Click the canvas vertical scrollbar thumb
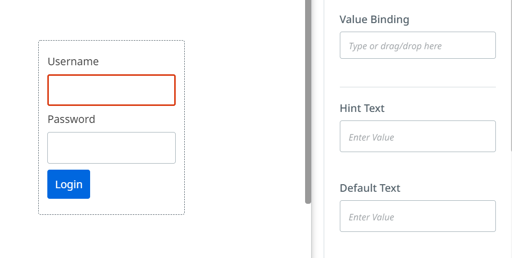Screen dimensions: 512x258 tap(308, 100)
